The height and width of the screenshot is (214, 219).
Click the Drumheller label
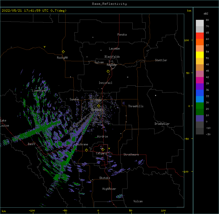point(162,124)
